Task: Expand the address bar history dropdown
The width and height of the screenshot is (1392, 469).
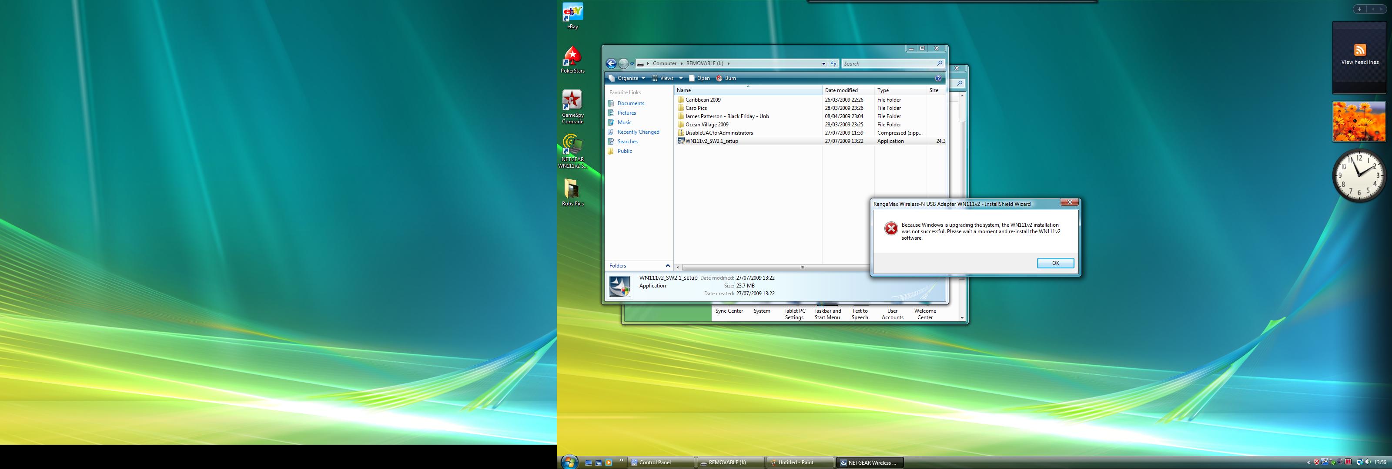Action: 823,64
